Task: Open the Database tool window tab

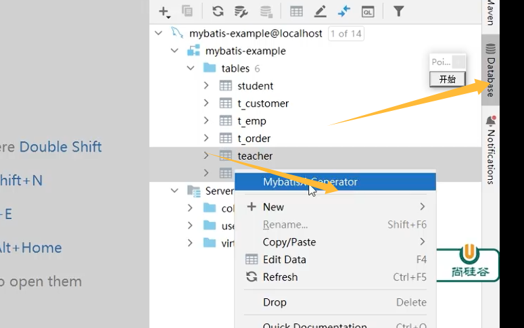Action: (491, 70)
